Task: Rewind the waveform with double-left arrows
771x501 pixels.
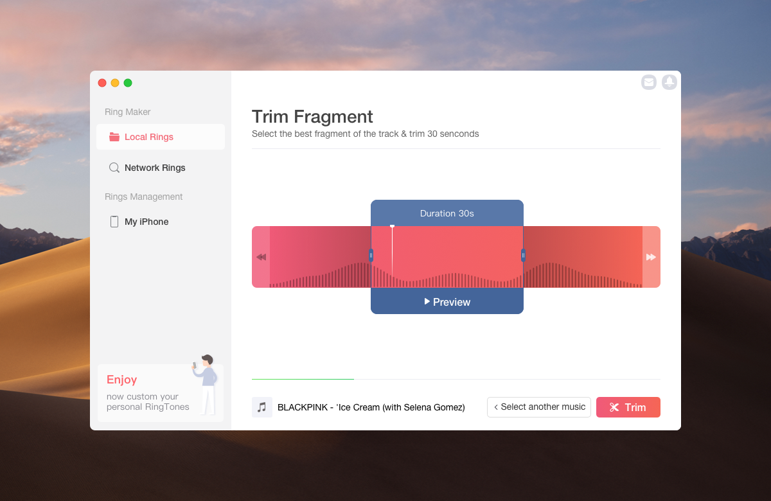Action: 261,257
